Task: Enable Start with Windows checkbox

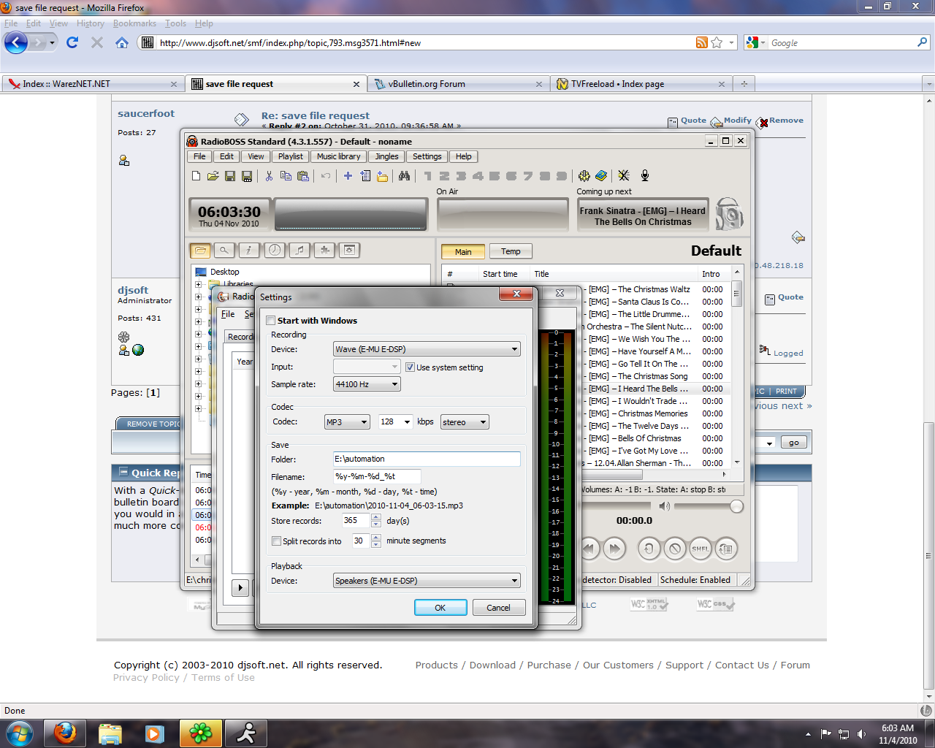Action: tap(271, 321)
